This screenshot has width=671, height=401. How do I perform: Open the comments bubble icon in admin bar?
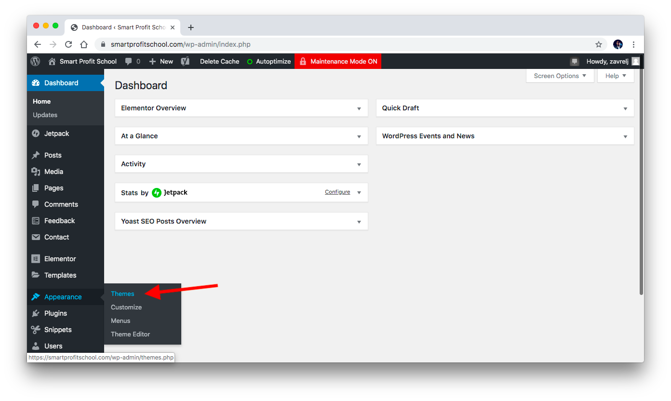pos(129,61)
